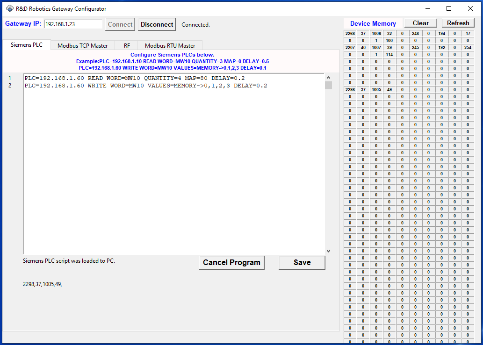Select memory cell with value 17
This screenshot has width=483, height=345.
click(x=468, y=34)
